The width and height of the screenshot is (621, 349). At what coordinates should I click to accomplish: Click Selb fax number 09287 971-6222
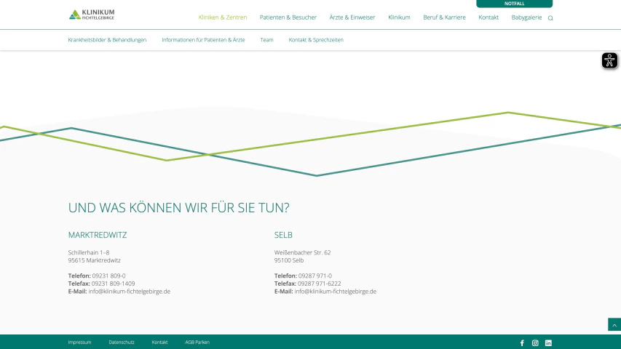319,284
